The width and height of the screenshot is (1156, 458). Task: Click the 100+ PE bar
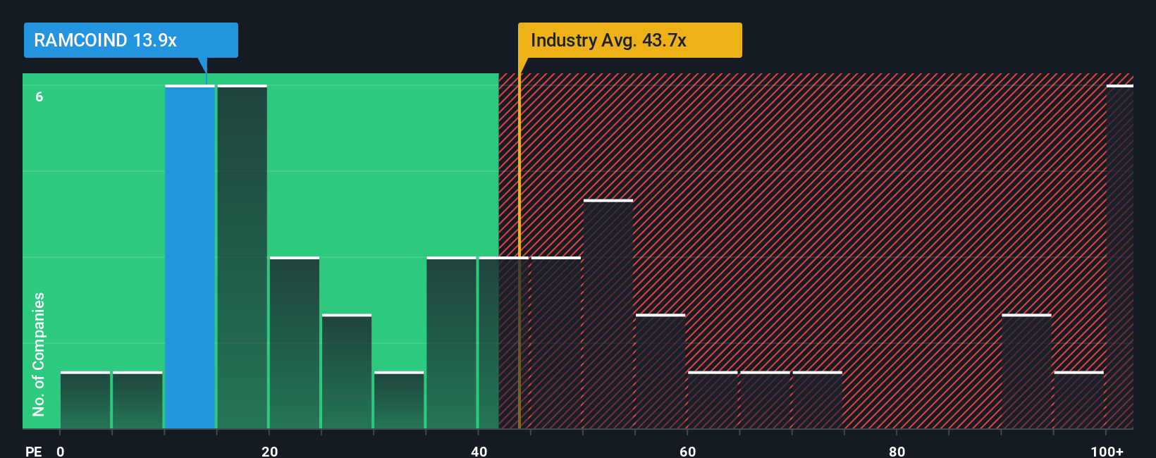point(1120,256)
